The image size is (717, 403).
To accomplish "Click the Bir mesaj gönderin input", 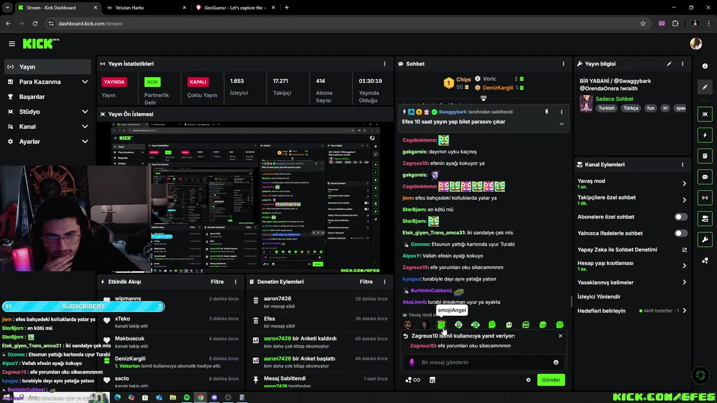I will coord(485,362).
